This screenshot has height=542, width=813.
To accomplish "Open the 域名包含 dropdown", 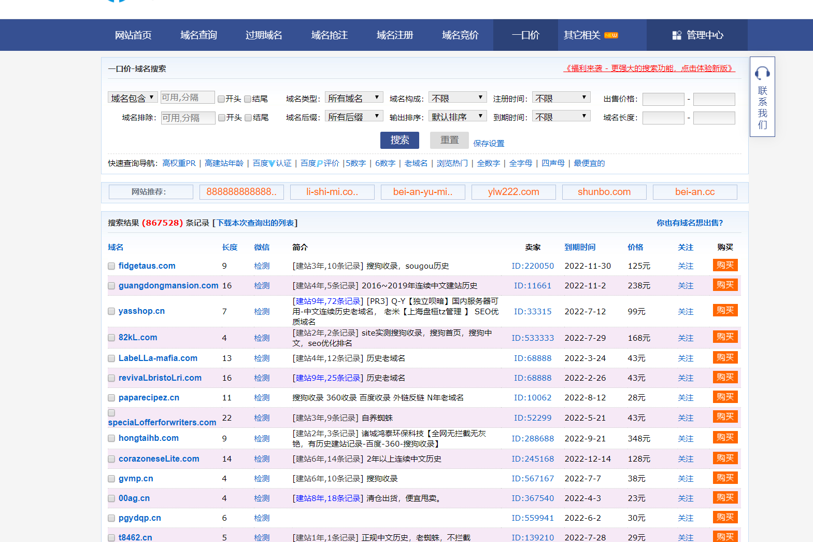I will [133, 98].
